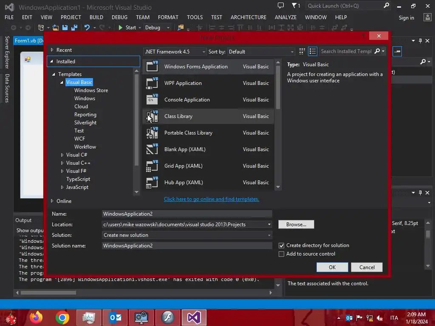Click the Undo icon in toolbar
Viewport: 435px width, 326px height.
(87, 28)
